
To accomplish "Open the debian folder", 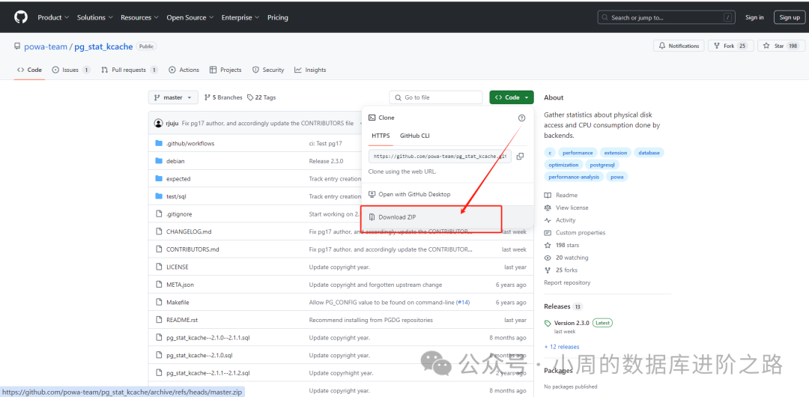I will (175, 161).
